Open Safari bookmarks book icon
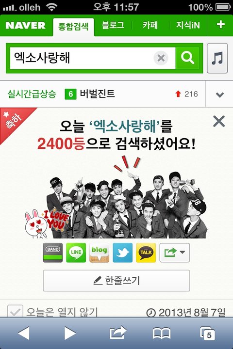This screenshot has width=233, height=349. point(162,333)
